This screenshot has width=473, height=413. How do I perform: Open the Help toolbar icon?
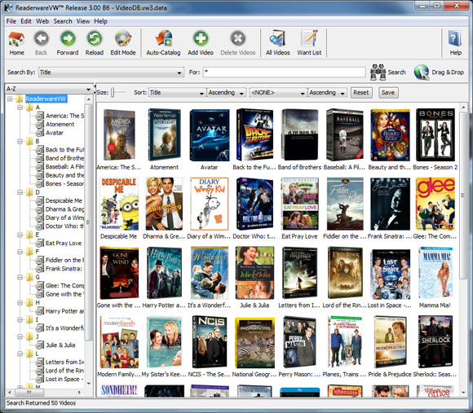point(455,39)
